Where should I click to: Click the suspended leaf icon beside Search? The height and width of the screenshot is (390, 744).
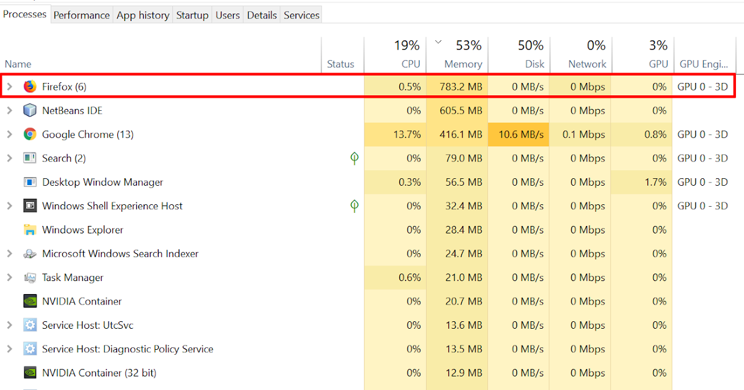coord(354,158)
